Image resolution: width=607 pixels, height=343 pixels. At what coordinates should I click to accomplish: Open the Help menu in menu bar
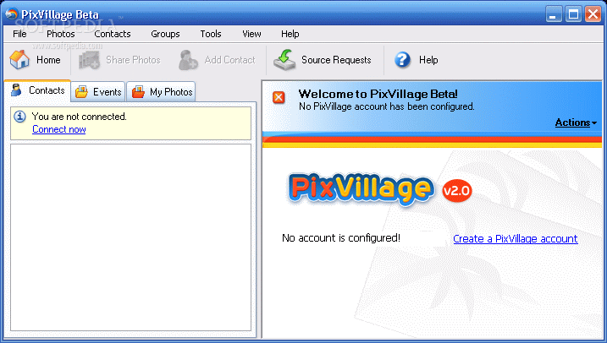290,34
